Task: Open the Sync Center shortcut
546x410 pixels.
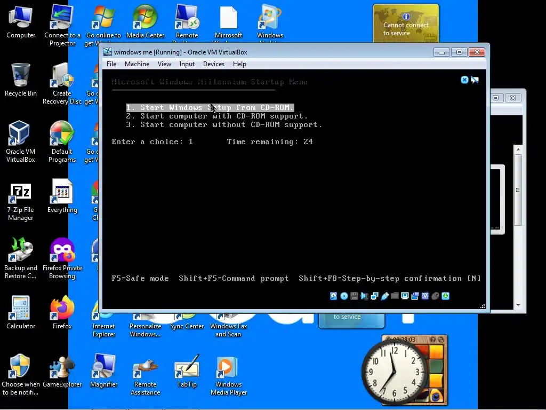Action: click(x=187, y=321)
